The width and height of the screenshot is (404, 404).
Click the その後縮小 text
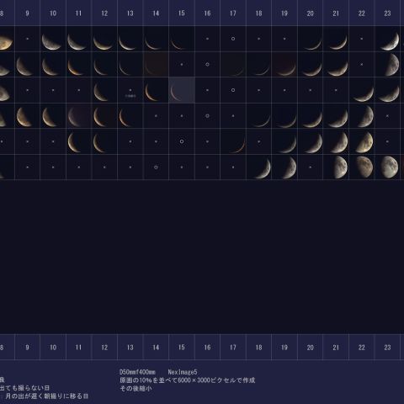coord(136,388)
